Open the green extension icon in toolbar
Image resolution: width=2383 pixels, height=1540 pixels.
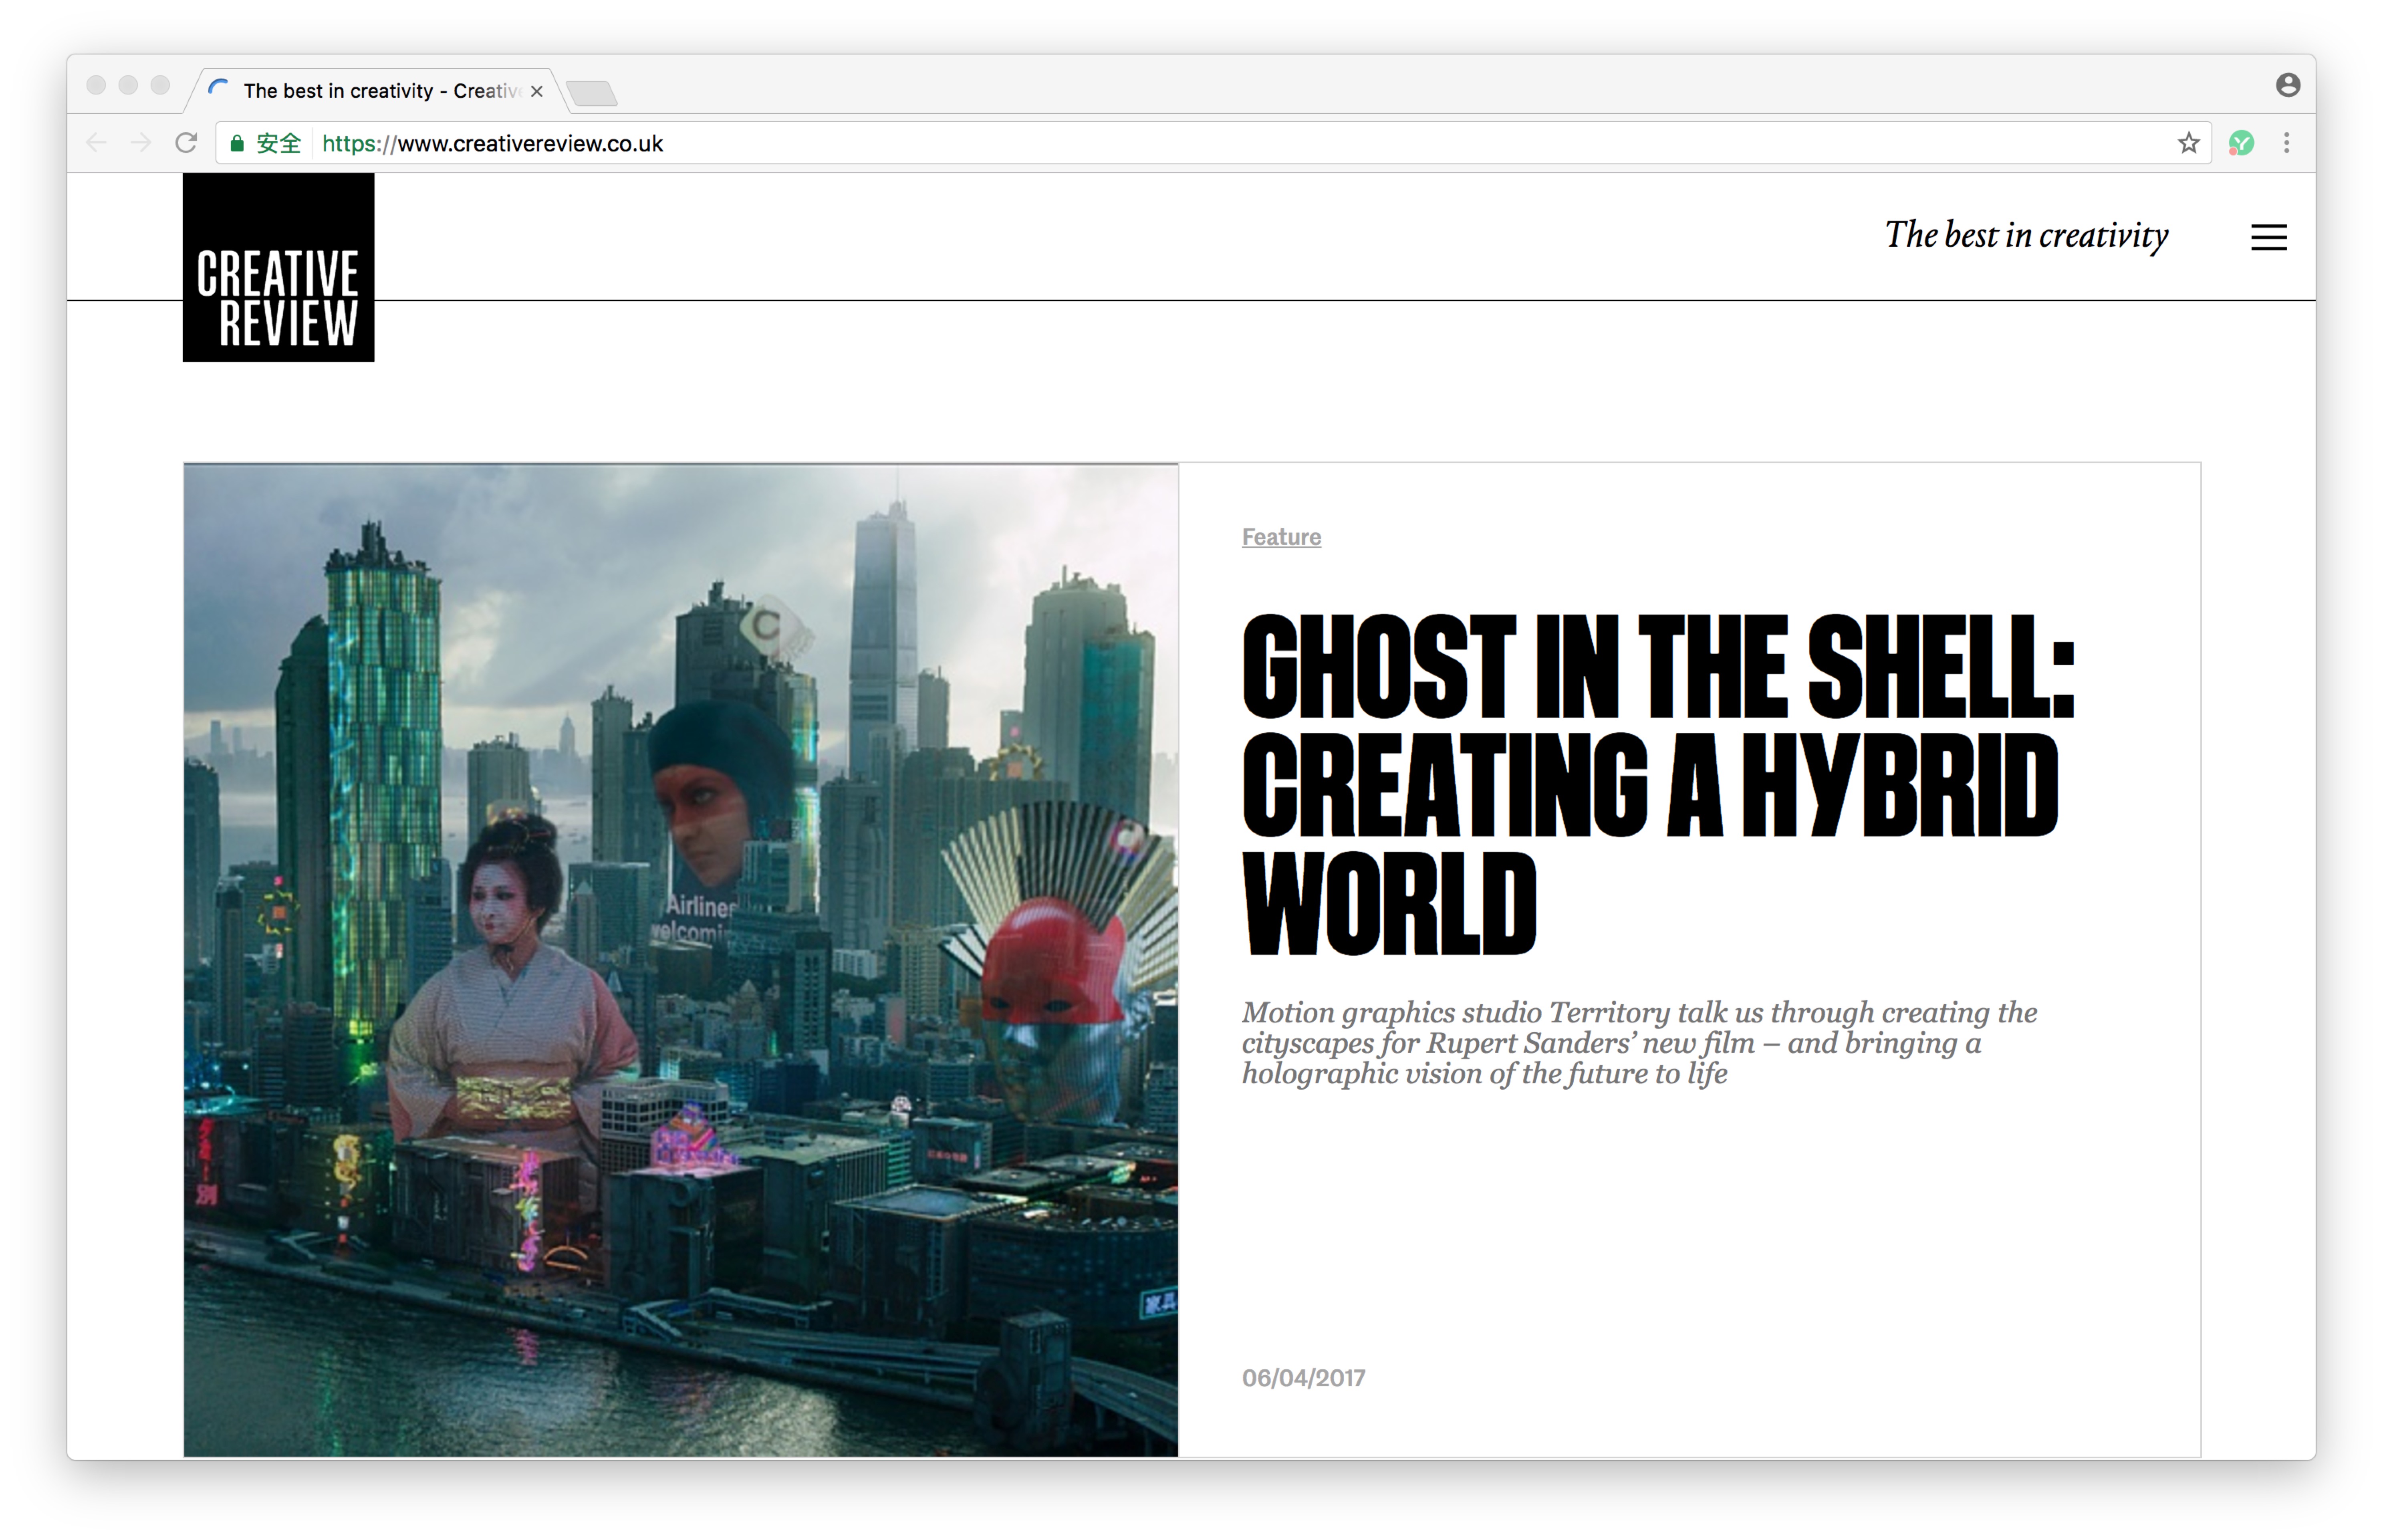click(2241, 143)
